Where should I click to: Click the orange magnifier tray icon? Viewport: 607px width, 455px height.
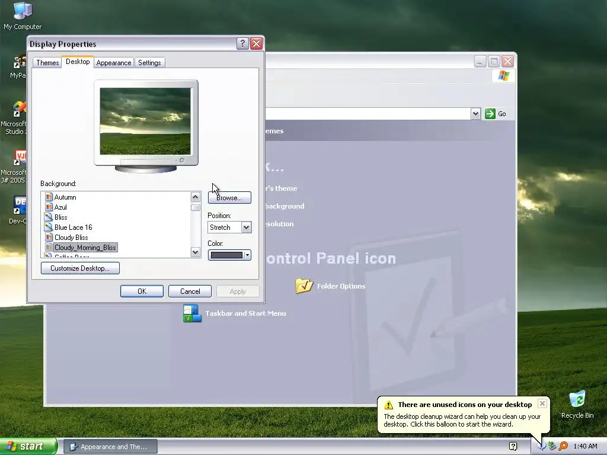563,447
